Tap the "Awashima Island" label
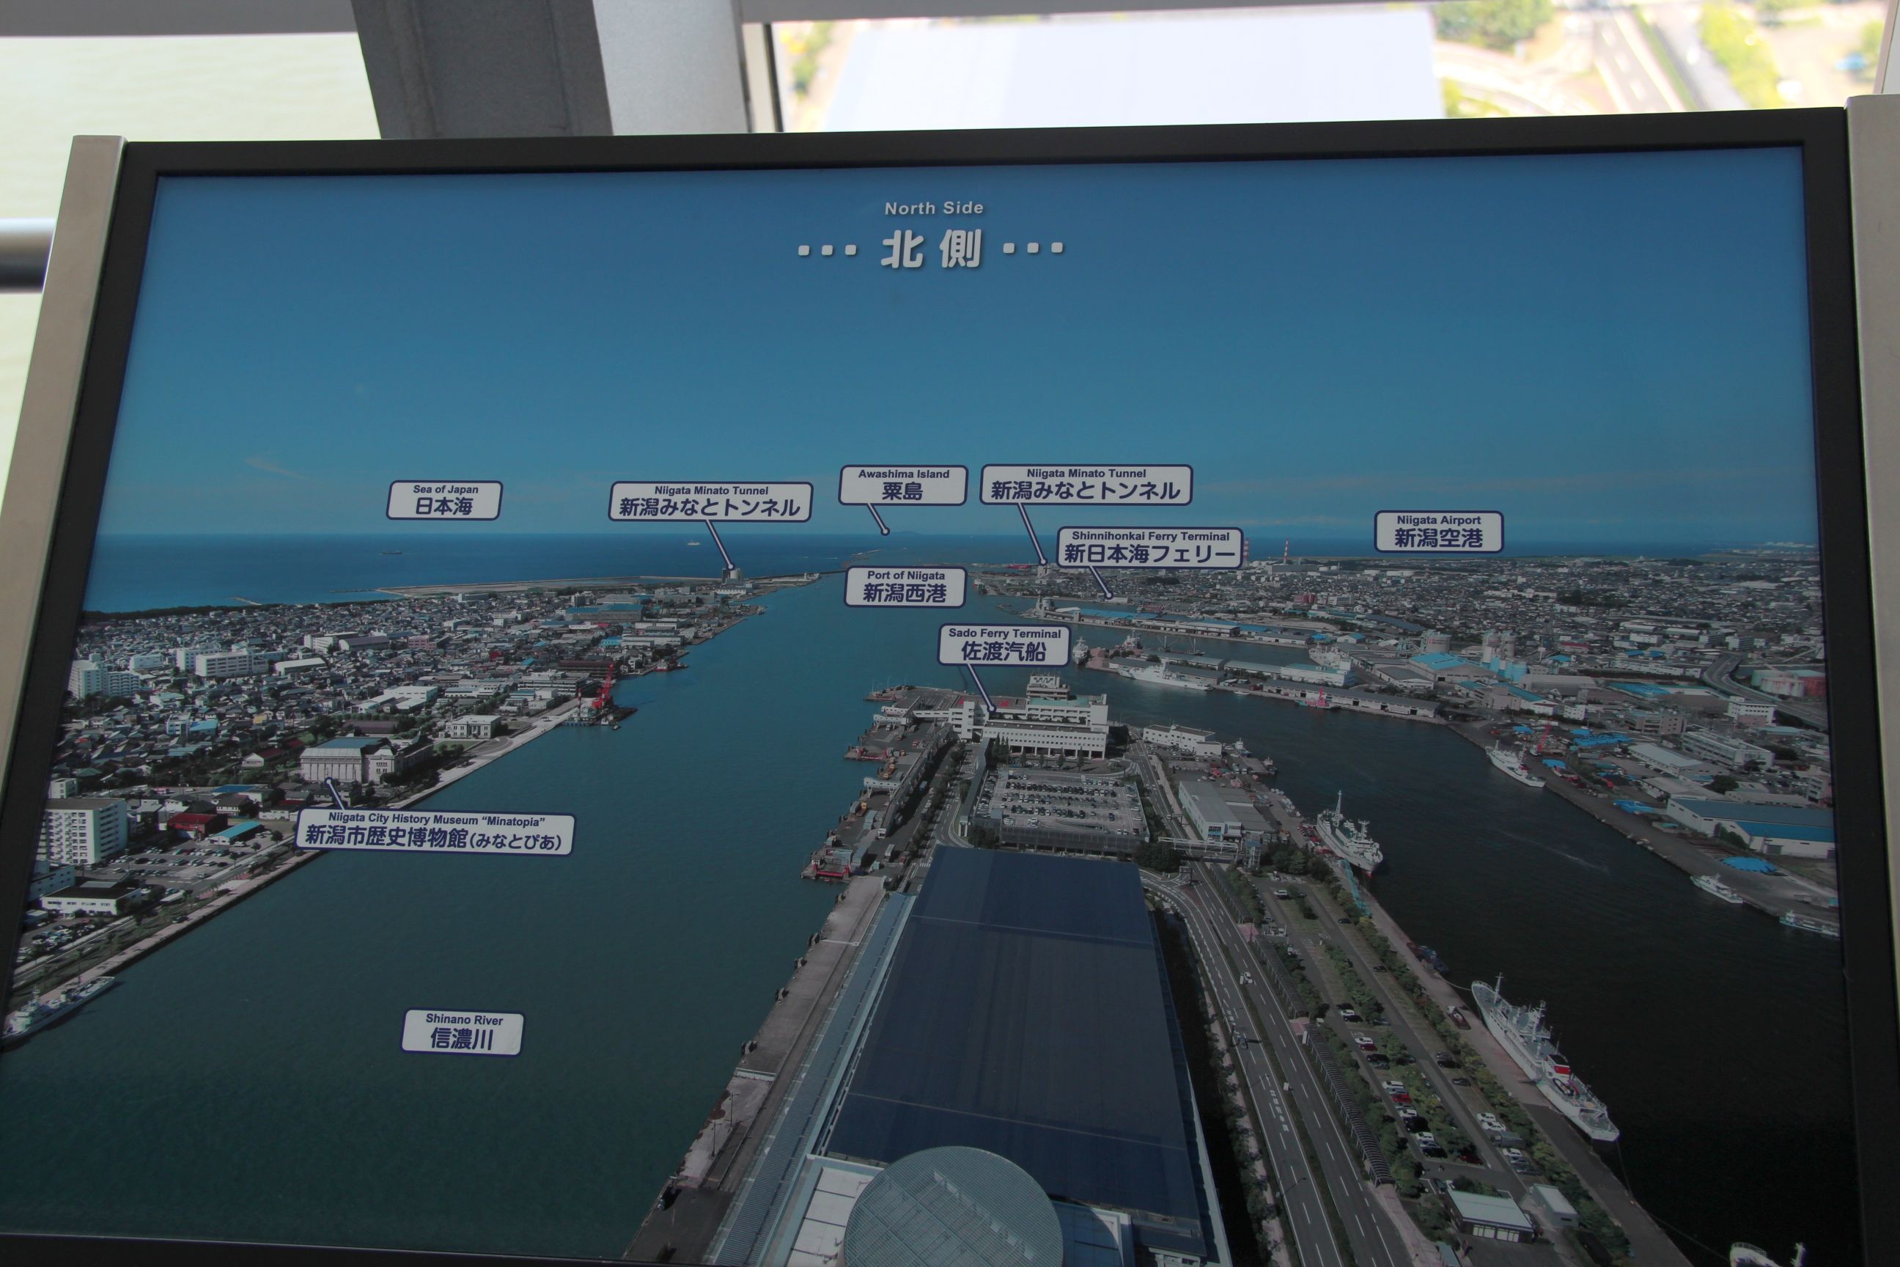This screenshot has height=1267, width=1900. (903, 485)
